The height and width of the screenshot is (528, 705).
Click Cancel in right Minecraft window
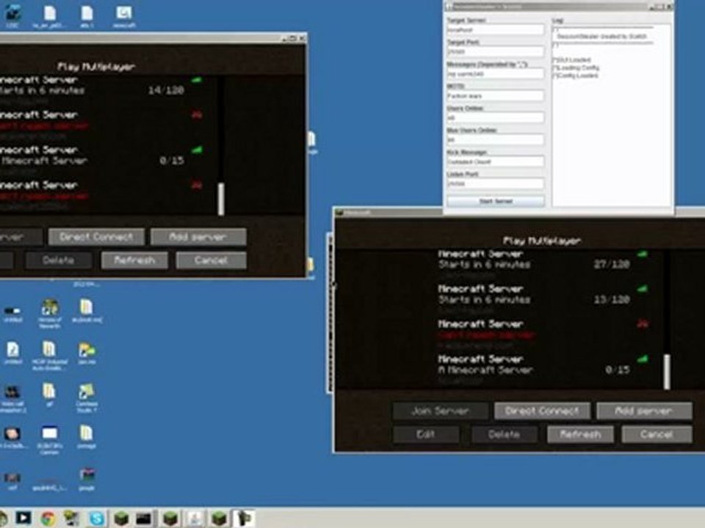657,434
